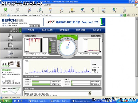Screen dimensions: 138x103
Task: Click the Try Again button
Action: point(62,36)
